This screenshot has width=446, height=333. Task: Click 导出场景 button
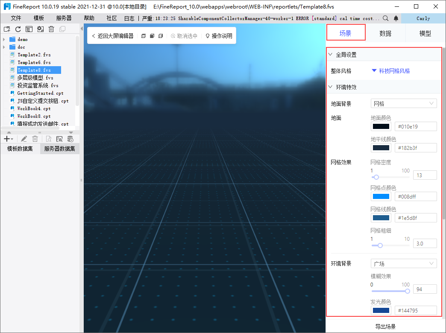[385, 327]
